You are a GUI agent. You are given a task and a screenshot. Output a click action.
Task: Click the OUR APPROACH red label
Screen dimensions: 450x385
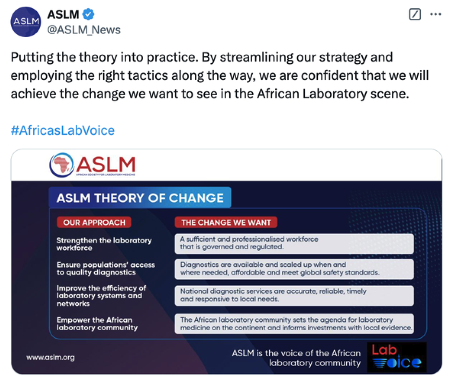[94, 222]
